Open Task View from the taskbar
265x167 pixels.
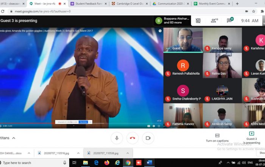[74, 163]
